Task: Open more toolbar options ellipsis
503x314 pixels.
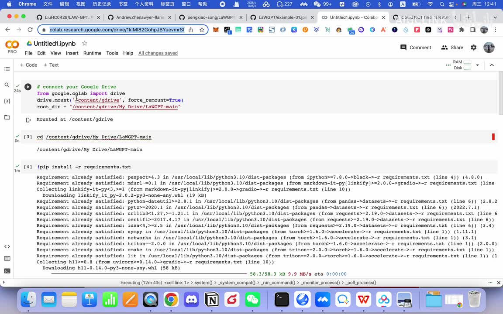Action: 448,65
